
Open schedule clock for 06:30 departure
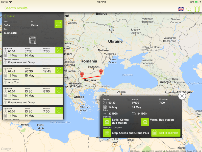[x=59, y=110]
